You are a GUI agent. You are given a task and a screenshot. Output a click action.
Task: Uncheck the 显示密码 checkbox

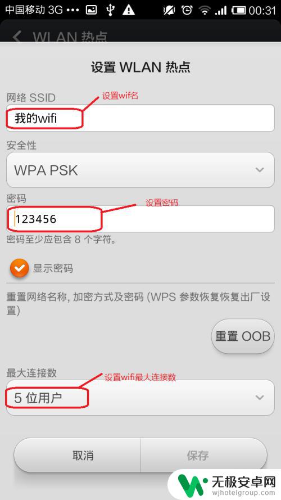click(20, 268)
